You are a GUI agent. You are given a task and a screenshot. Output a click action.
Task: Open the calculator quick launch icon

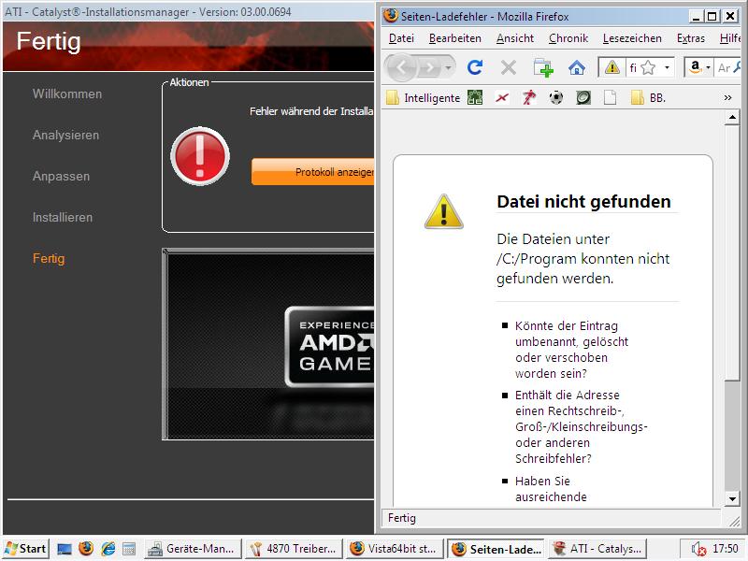[x=129, y=549]
